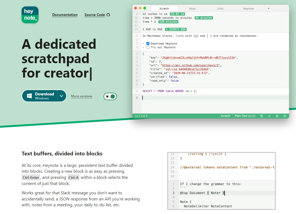Switch to the Heynote tab

(248, 9)
